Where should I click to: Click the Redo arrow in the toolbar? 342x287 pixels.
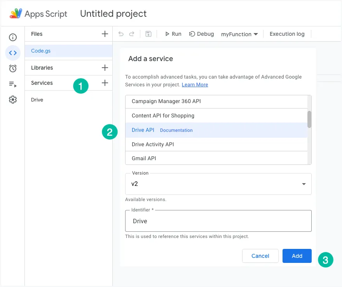pos(131,34)
